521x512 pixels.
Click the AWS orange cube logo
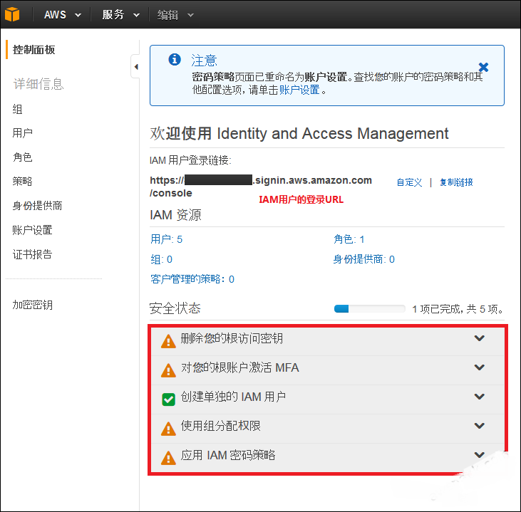[x=12, y=14]
